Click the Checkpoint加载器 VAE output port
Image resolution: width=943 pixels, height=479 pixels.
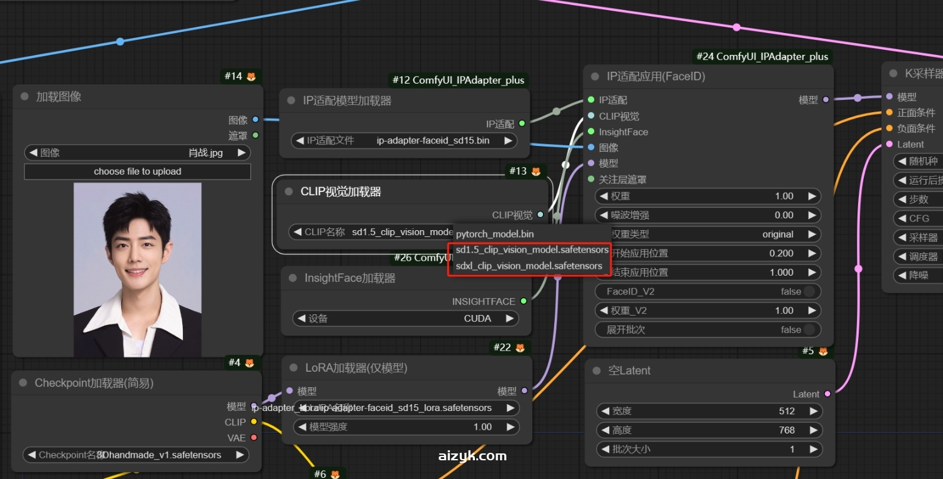pyautogui.click(x=253, y=438)
